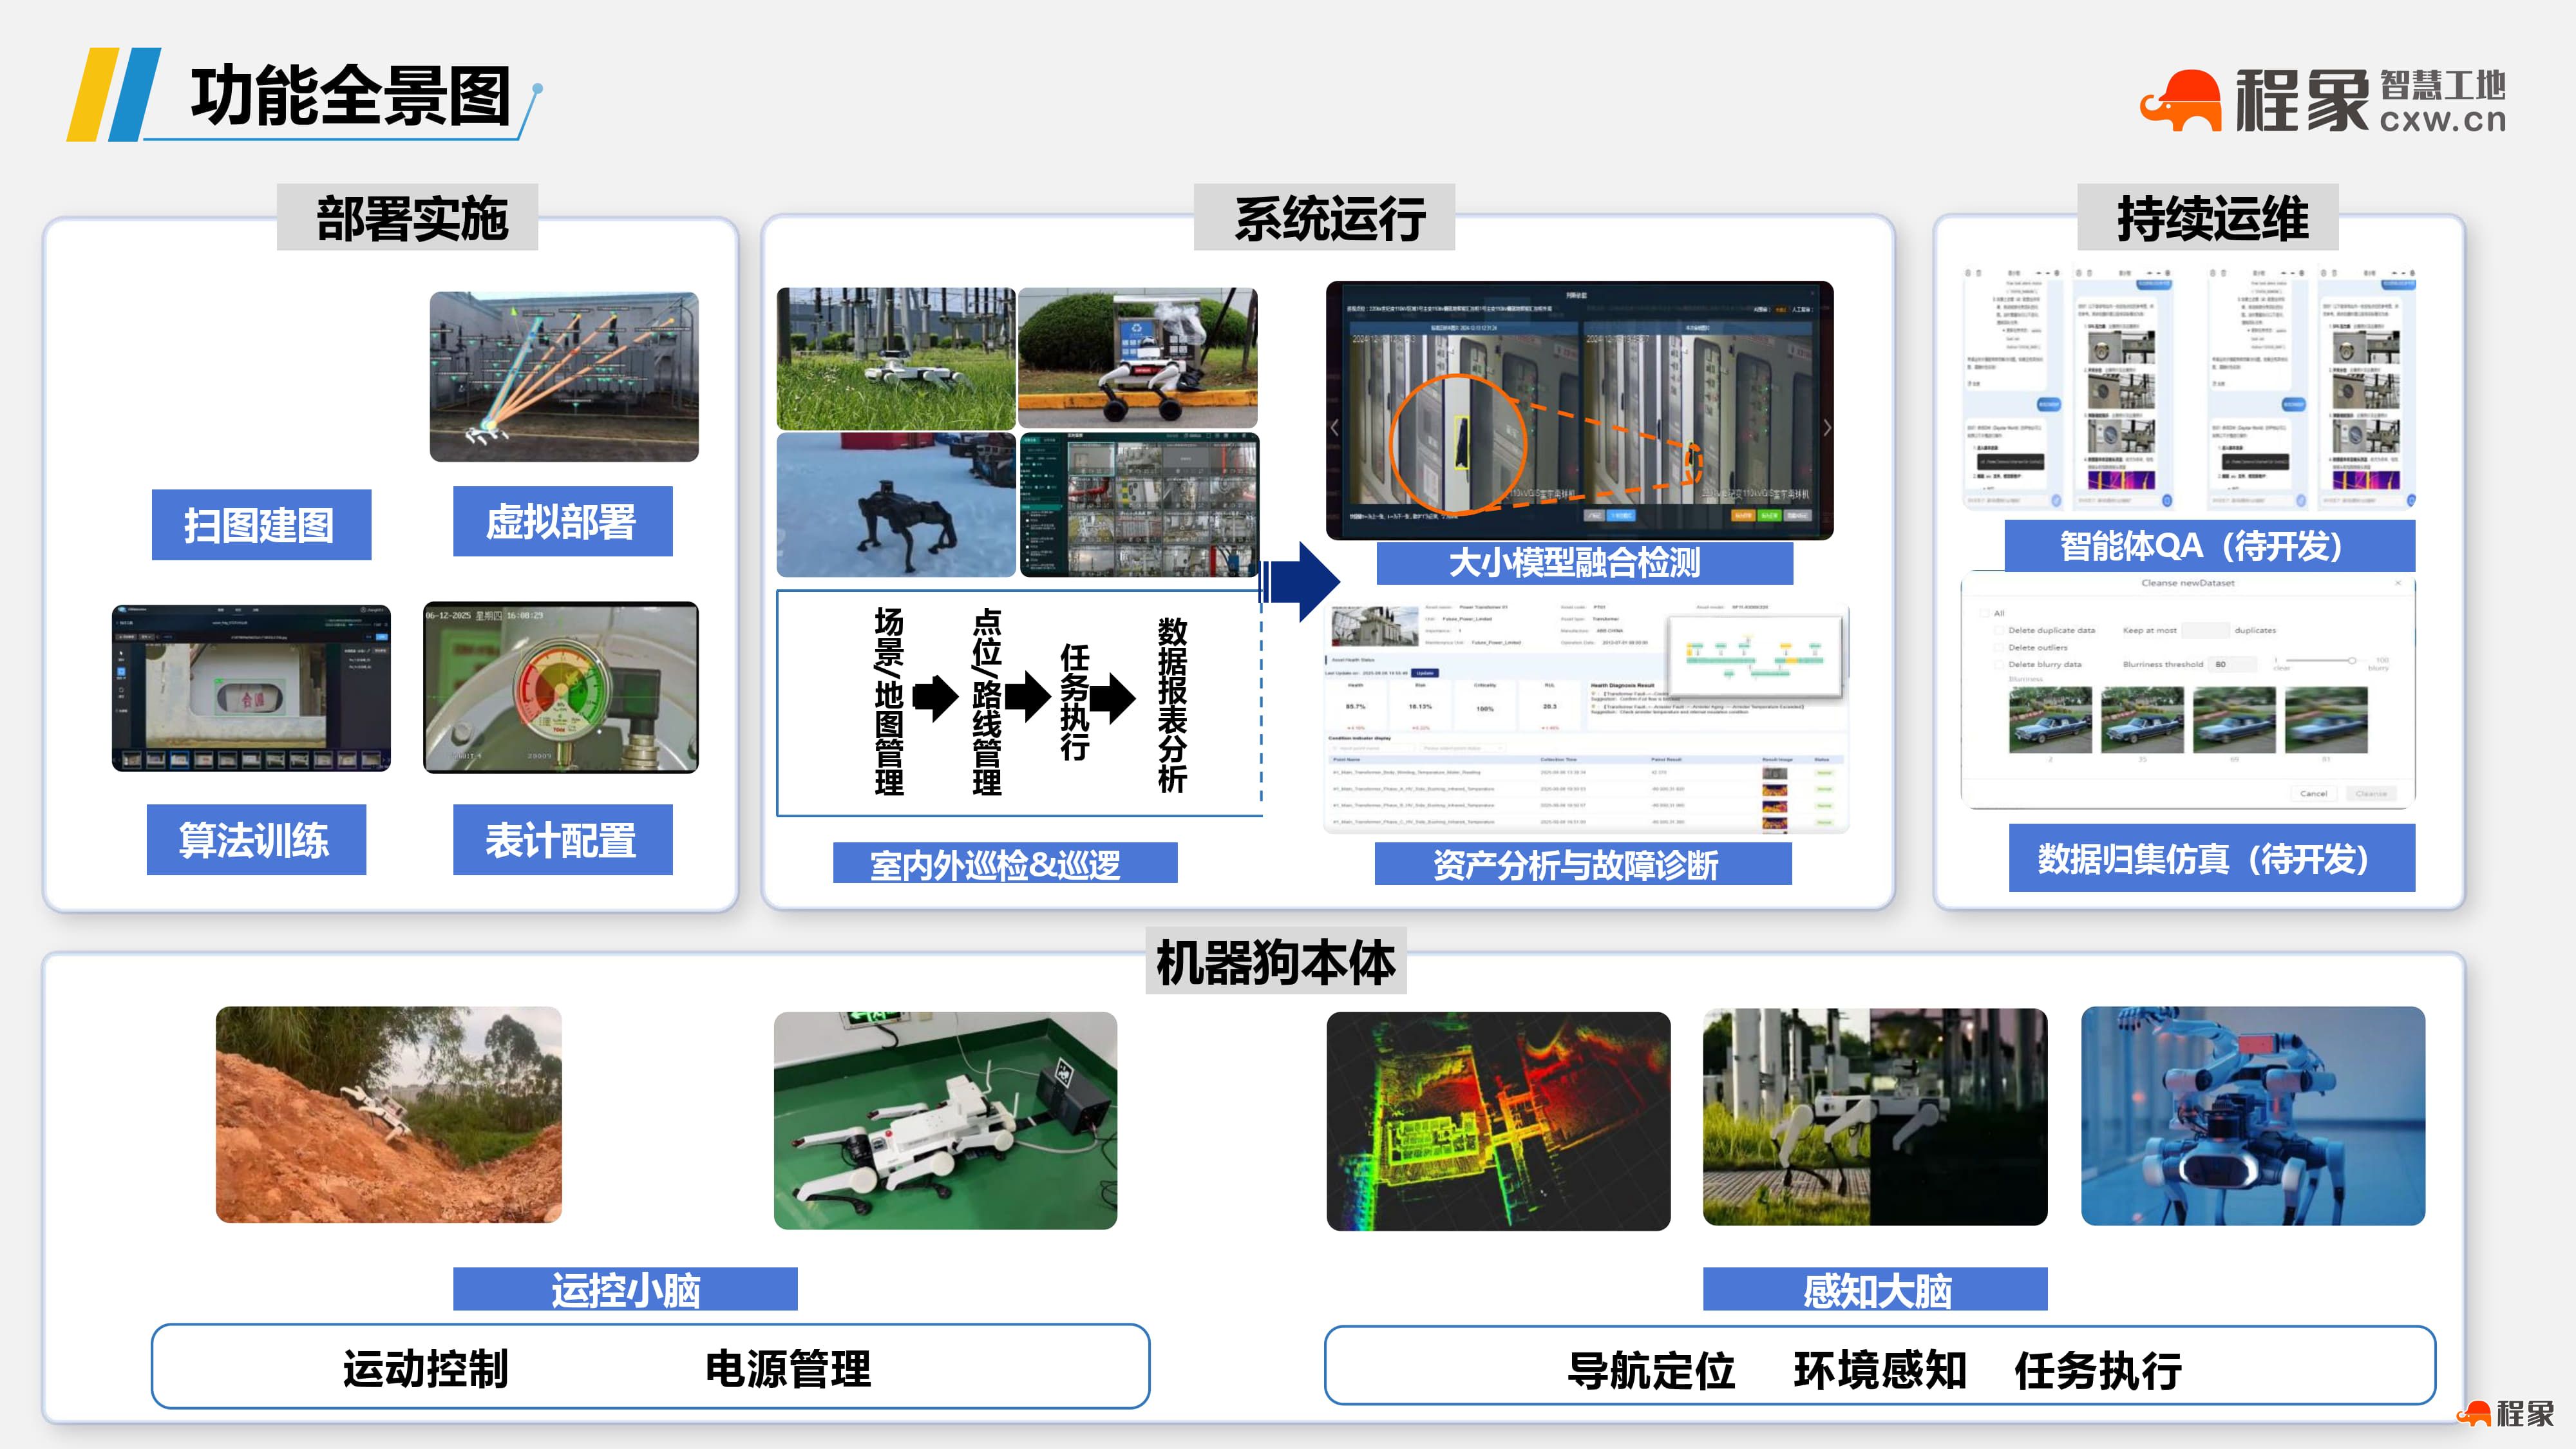The height and width of the screenshot is (1449, 2576).
Task: Open the pressure gauge photo thumbnail
Action: [x=561, y=687]
